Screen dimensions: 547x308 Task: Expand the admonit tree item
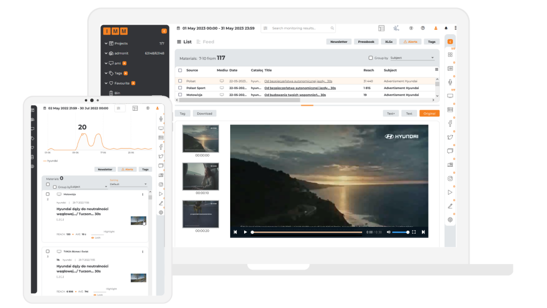tap(106, 53)
